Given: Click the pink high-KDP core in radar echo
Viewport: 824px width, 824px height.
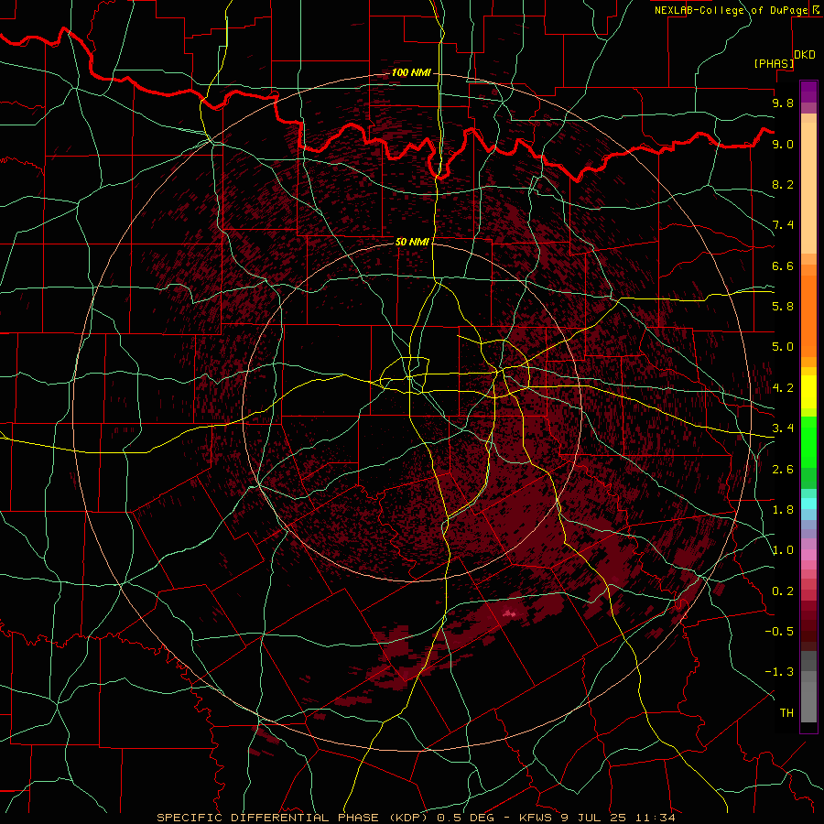Looking at the screenshot, I should tap(509, 613).
